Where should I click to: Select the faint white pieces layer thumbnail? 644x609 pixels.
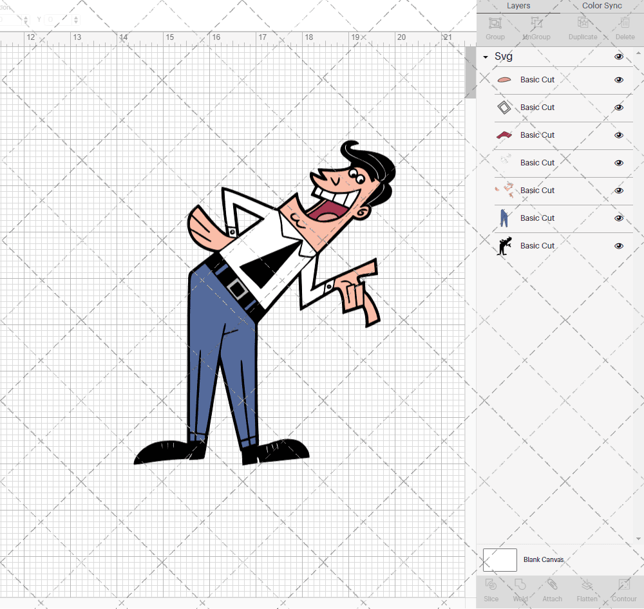504,160
